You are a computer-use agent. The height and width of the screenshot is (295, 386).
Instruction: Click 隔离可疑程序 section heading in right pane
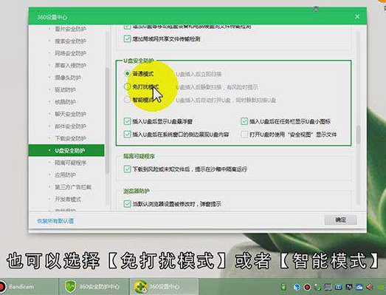pos(139,156)
